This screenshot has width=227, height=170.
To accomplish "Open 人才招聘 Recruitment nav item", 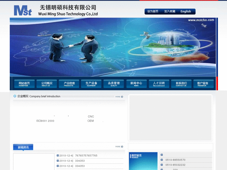I will coord(159,84).
